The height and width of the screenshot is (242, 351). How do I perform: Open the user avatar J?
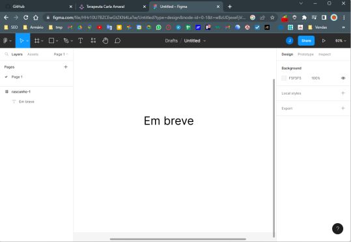click(x=290, y=40)
